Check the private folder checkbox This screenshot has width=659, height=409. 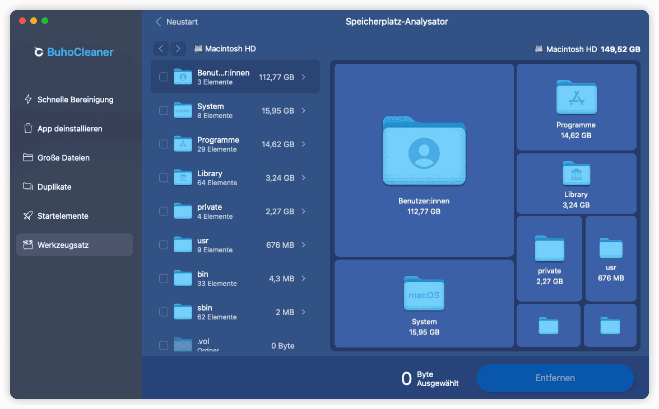pyautogui.click(x=164, y=211)
